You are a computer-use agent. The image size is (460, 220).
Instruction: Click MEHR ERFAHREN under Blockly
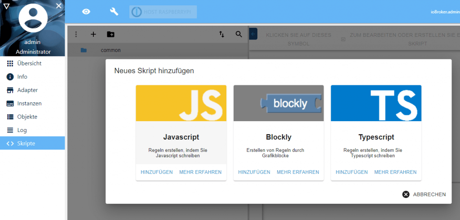[298, 172]
